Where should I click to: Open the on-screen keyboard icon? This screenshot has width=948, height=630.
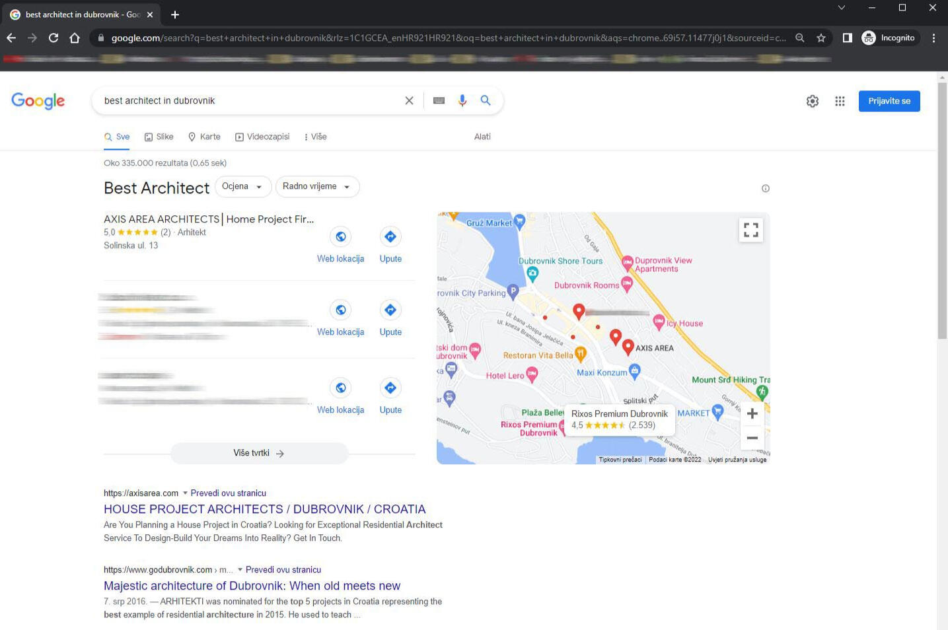pyautogui.click(x=438, y=100)
